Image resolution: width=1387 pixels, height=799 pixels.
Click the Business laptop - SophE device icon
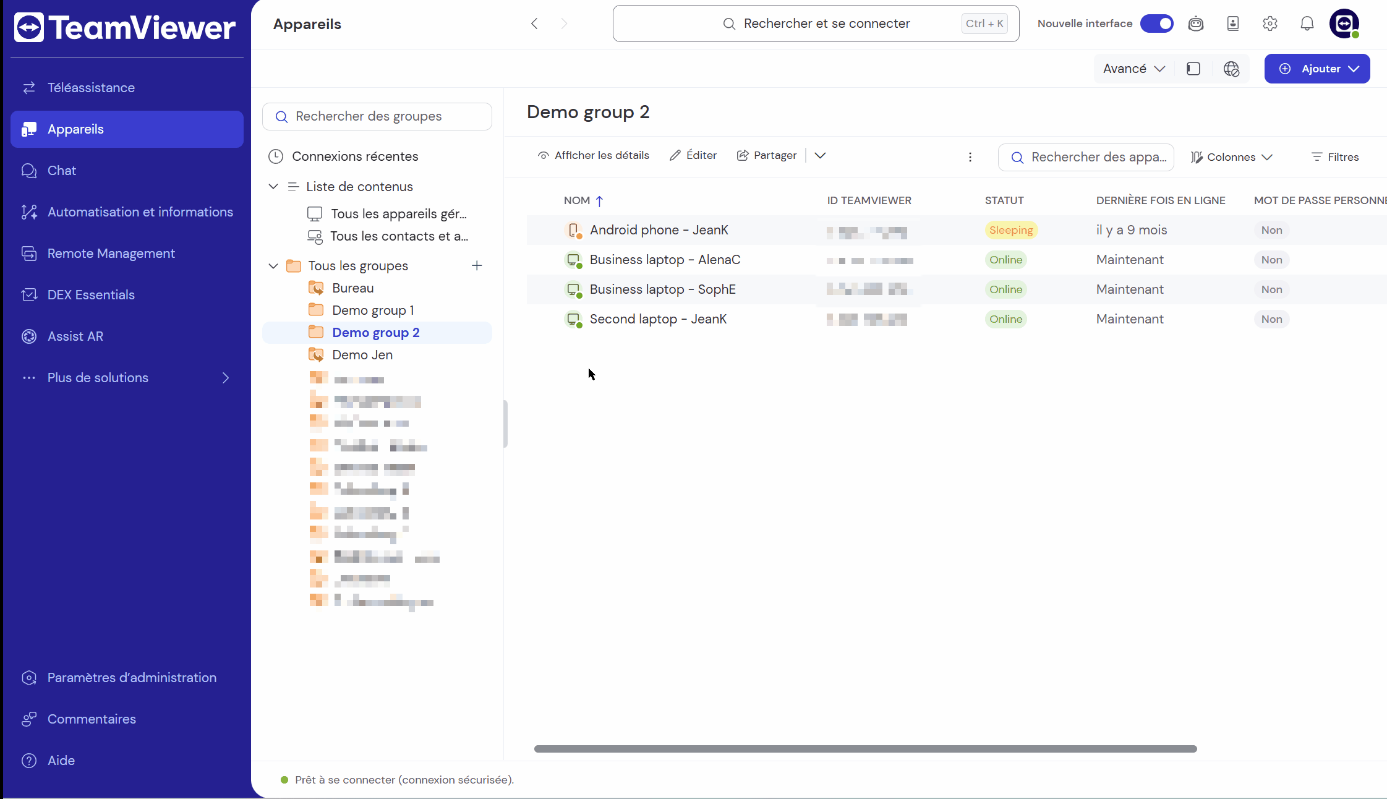point(574,289)
